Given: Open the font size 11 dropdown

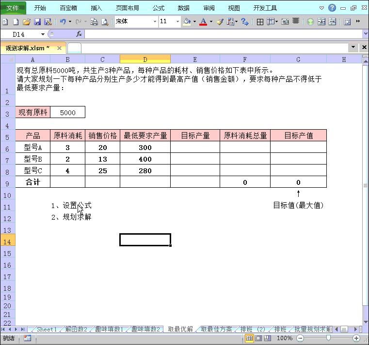Looking at the screenshot, I should (x=177, y=22).
